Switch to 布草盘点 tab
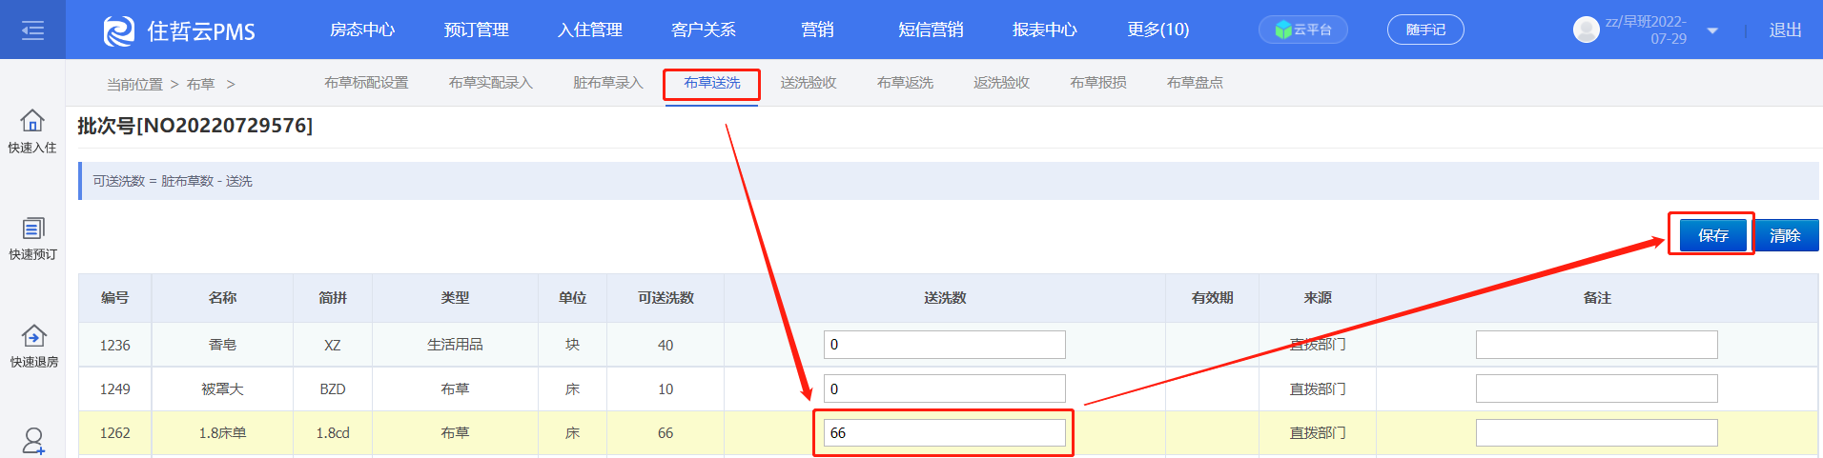The image size is (1823, 458). coord(1195,83)
